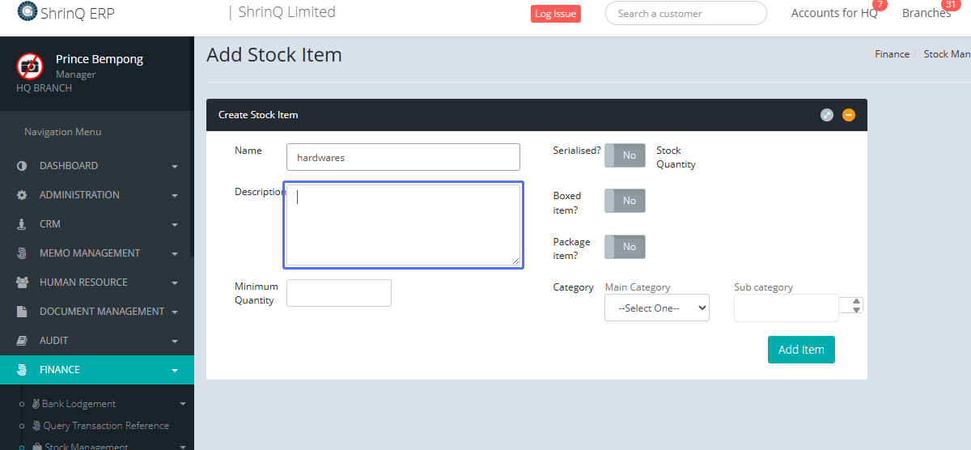Screen dimensions: 971x450
Task: Open the Memo Management menu
Action: point(90,253)
